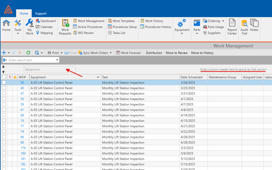Tick the checkbox for work order 47
Screen dimensions: 272x170
pos(4,94)
